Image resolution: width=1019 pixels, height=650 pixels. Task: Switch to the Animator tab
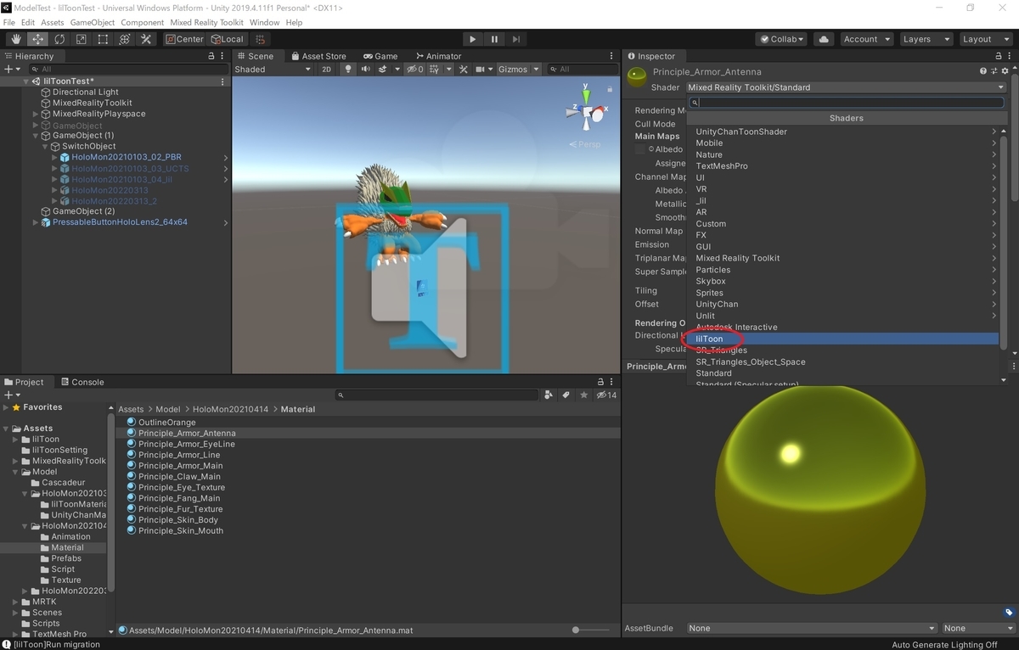pos(437,56)
